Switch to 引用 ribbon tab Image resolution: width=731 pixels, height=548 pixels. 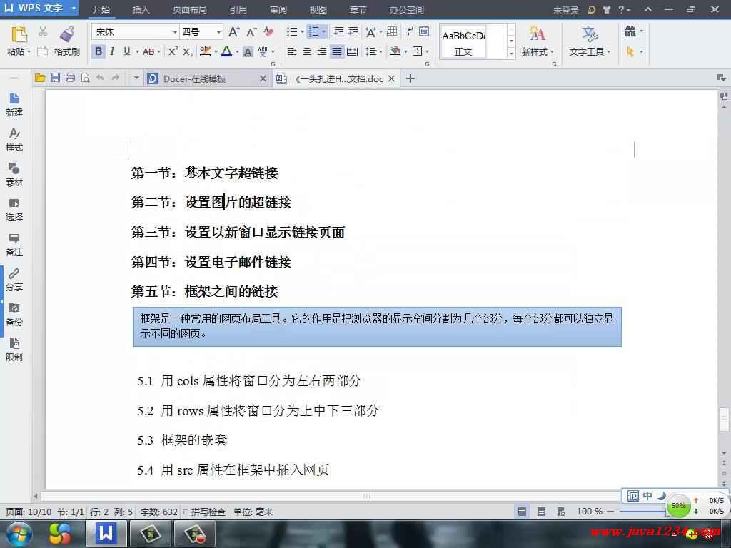pos(238,10)
